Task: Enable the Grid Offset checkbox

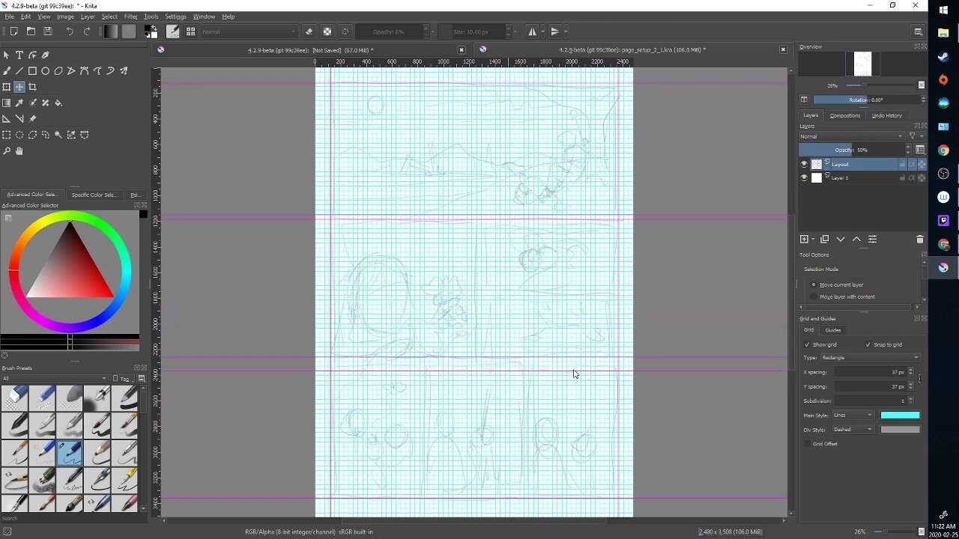Action: pos(807,444)
